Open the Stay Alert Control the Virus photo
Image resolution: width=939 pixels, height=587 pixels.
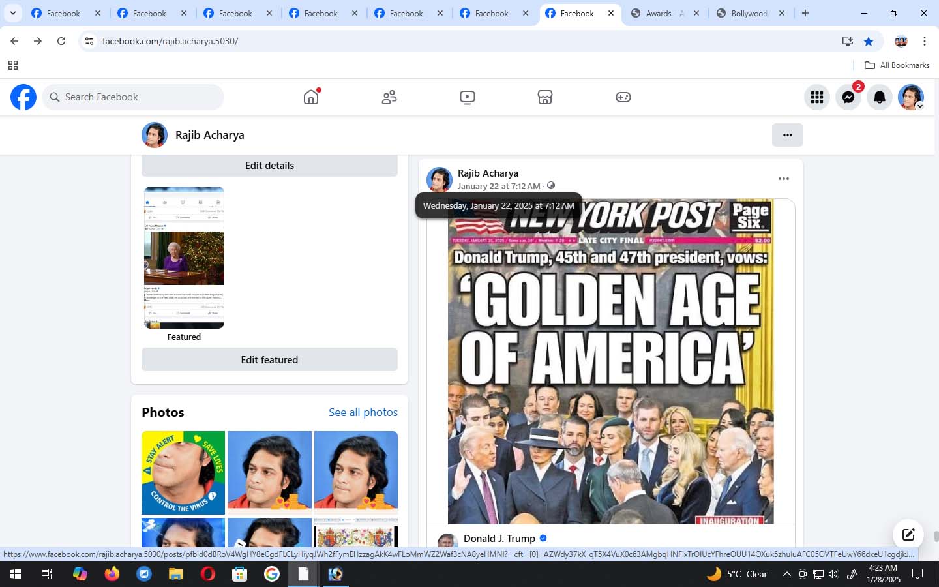183,473
